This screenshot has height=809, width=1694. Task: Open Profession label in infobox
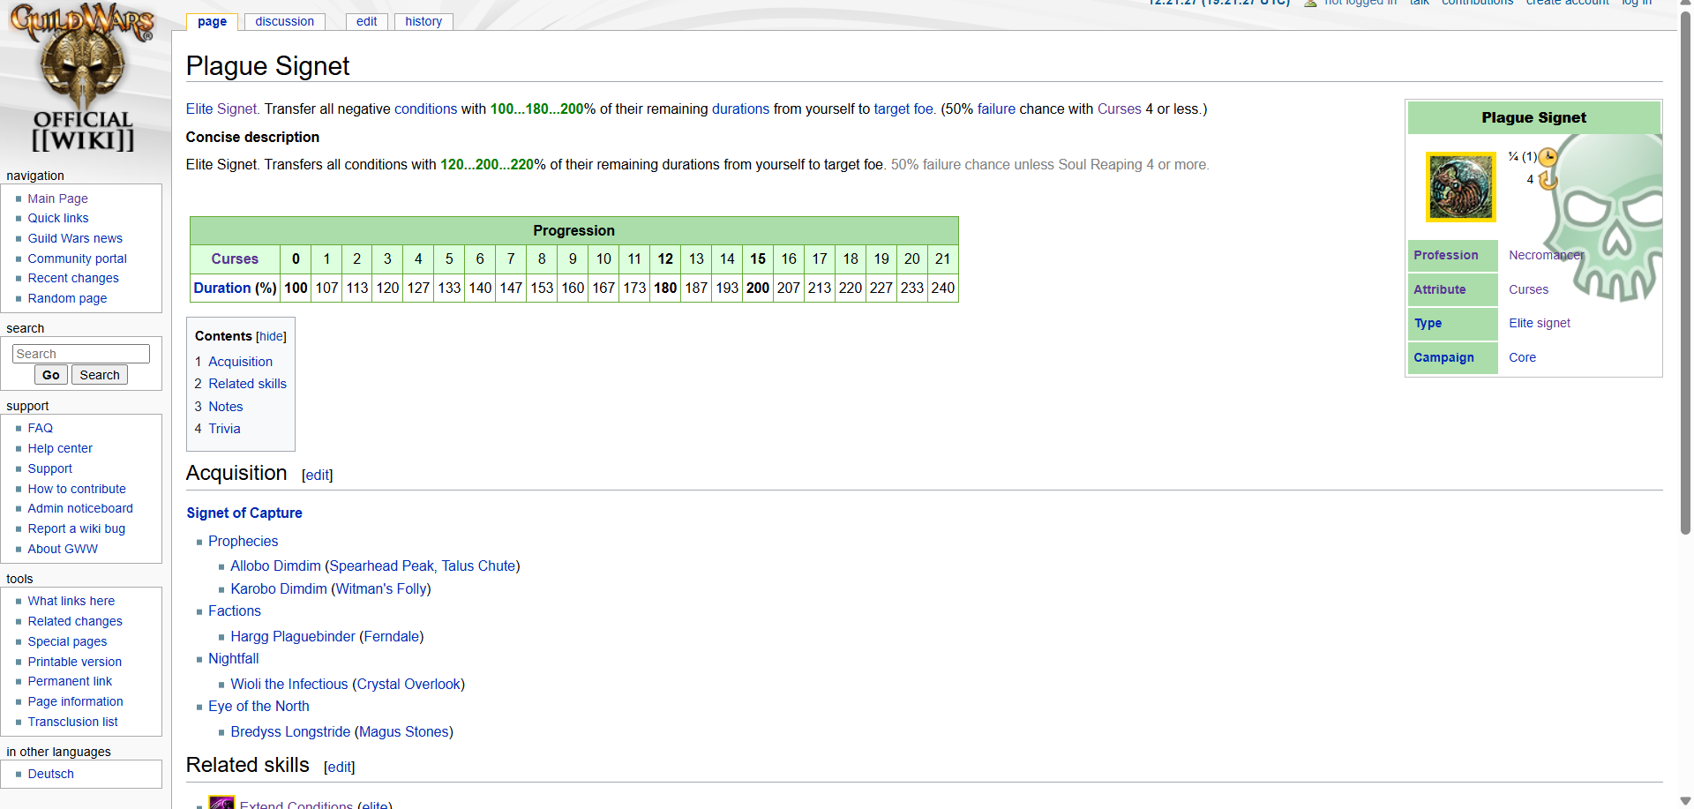tap(1445, 255)
